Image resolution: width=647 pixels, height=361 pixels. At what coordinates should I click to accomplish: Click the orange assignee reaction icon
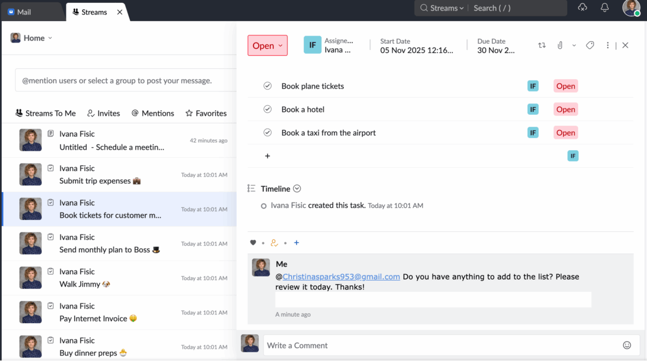pyautogui.click(x=274, y=243)
